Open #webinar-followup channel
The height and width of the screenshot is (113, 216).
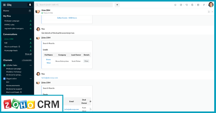tap(14, 72)
